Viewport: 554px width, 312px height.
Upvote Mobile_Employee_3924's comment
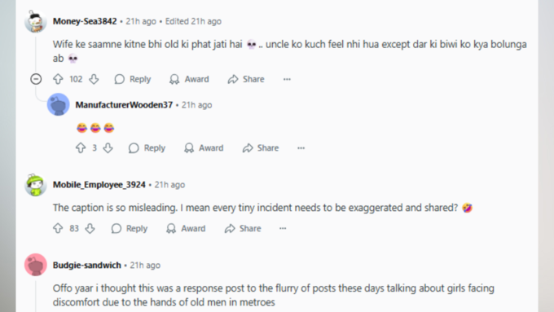pyautogui.click(x=58, y=228)
